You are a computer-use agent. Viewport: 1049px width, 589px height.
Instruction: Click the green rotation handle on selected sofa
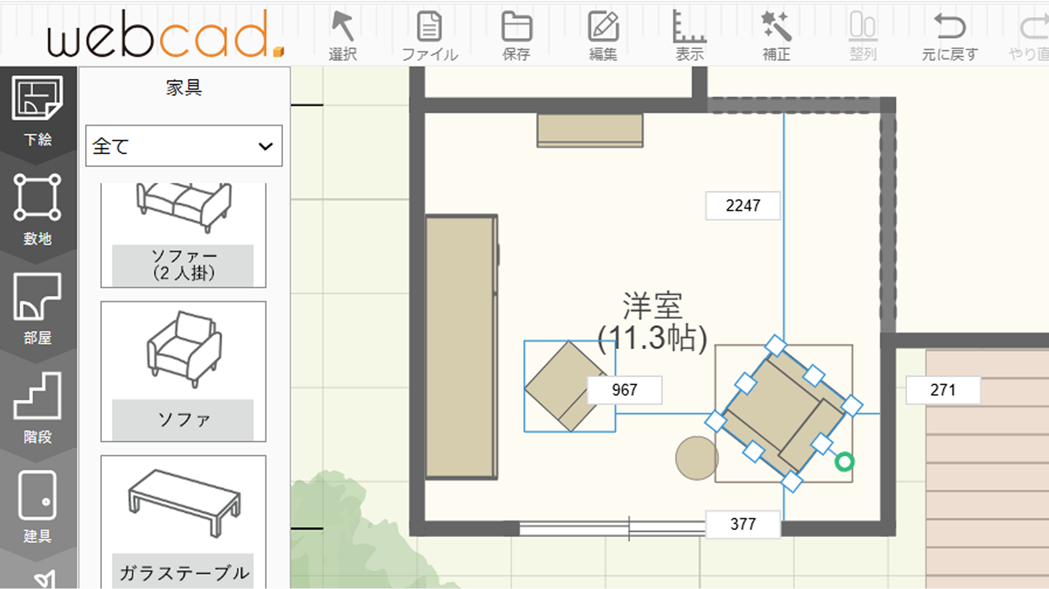[x=844, y=462]
